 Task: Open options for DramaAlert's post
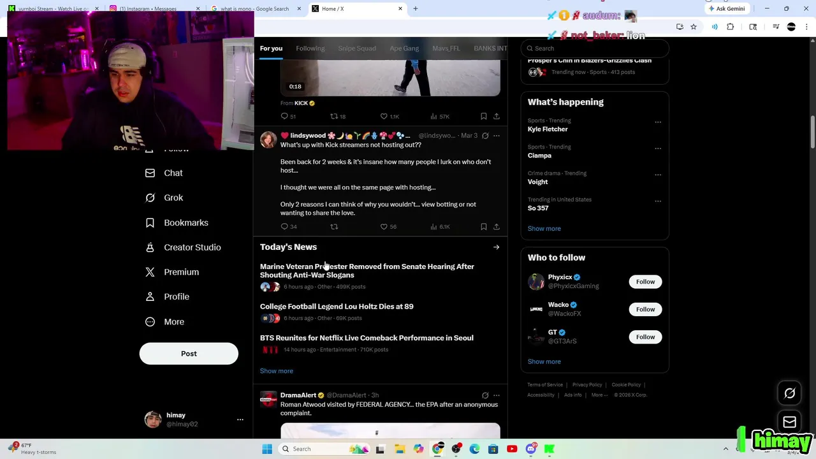coord(497,395)
